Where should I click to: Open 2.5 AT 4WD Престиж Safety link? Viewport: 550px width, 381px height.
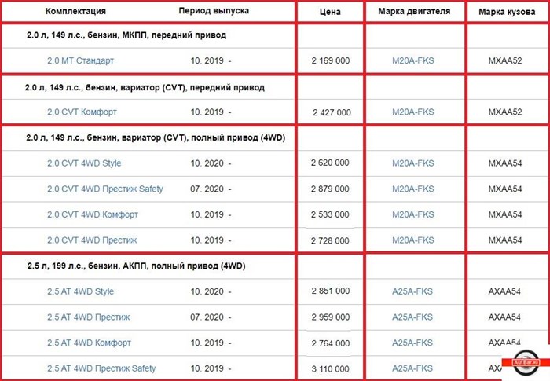[101, 368]
